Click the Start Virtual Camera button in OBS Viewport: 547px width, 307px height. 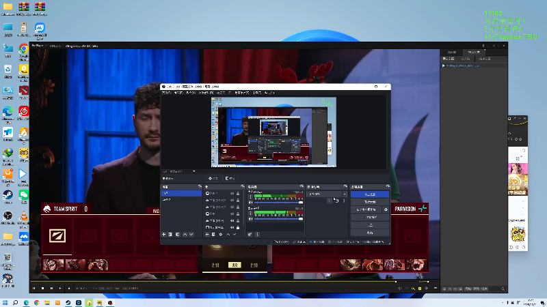[366, 209]
